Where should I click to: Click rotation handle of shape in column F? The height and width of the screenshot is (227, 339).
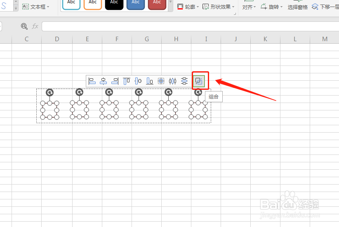point(109,92)
